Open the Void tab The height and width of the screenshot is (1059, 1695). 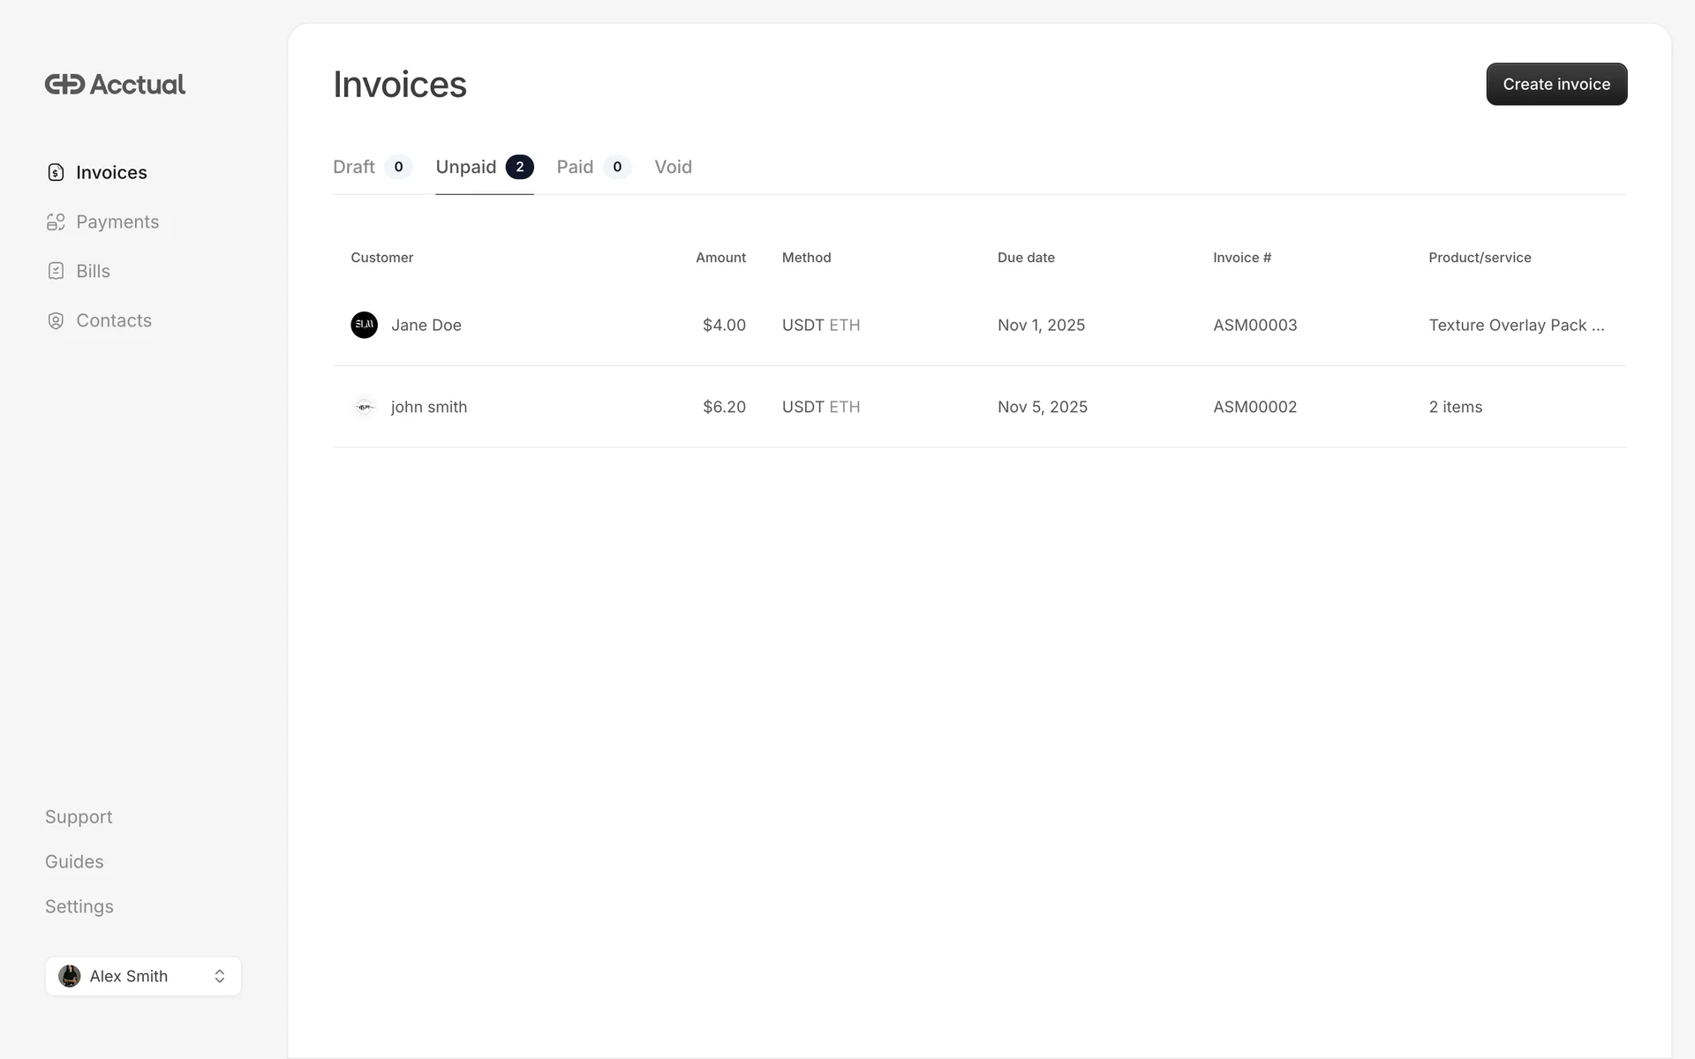point(673,167)
